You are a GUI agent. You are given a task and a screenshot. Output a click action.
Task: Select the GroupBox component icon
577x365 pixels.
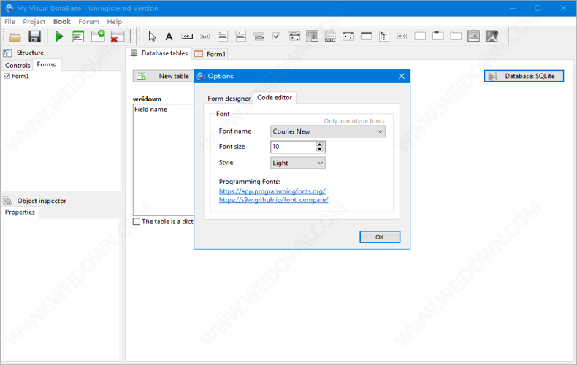[438, 36]
